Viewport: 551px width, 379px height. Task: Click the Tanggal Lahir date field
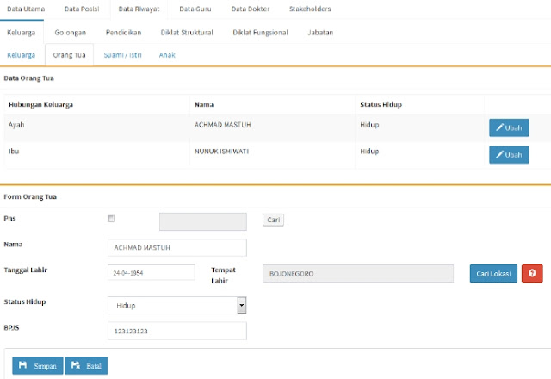(x=152, y=272)
